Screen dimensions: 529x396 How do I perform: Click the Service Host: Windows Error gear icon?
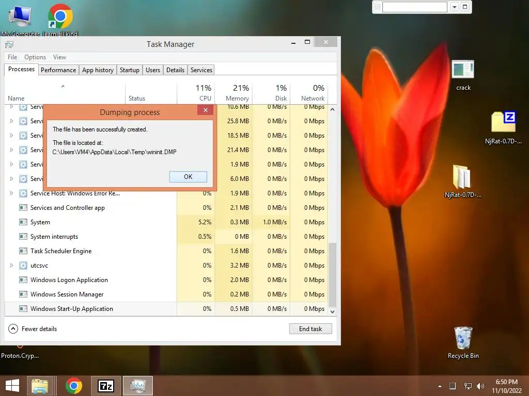click(23, 193)
